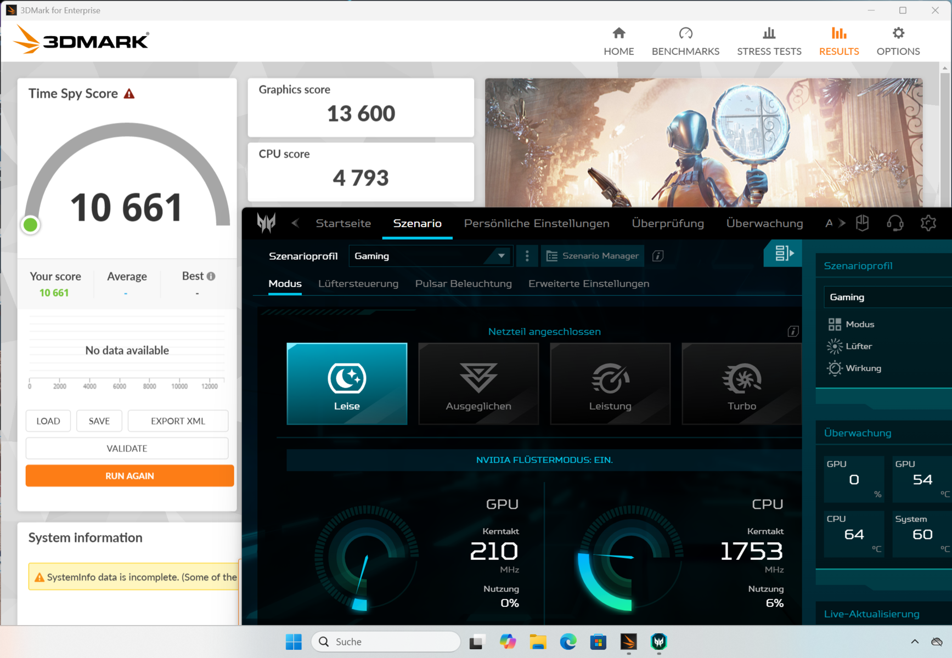Screen dimensions: 952x658
Task: Open the Persönliche Einstellungen tab
Action: click(x=537, y=223)
